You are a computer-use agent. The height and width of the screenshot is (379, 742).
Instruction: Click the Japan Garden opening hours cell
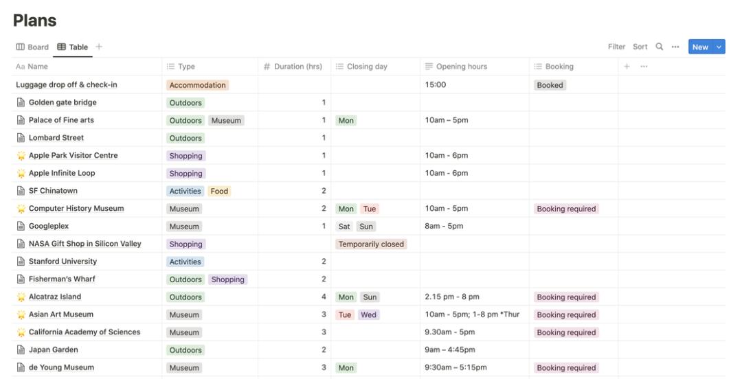coord(474,350)
